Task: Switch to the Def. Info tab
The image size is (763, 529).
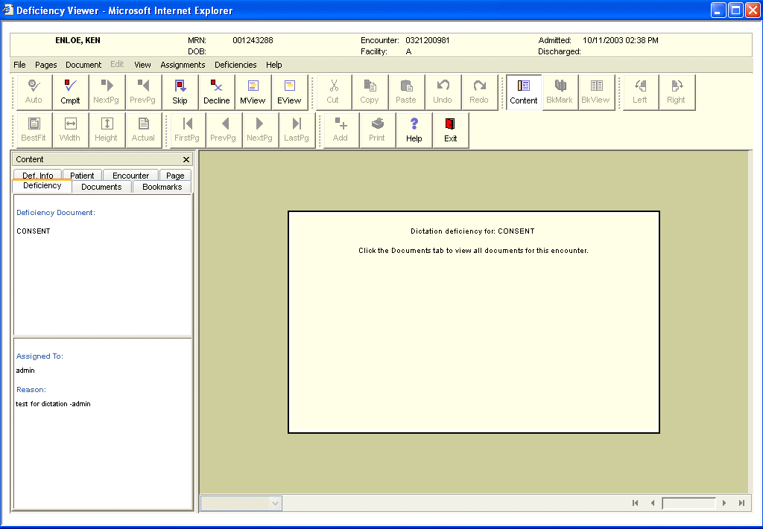Action: click(x=37, y=175)
